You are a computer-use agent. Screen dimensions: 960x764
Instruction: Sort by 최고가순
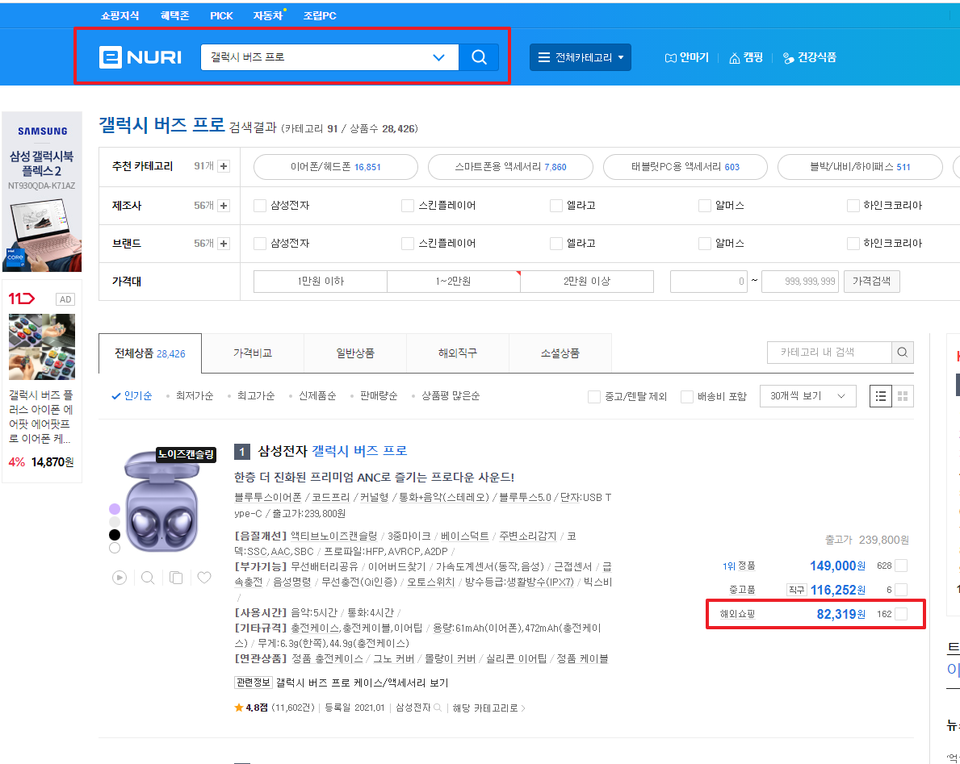256,396
